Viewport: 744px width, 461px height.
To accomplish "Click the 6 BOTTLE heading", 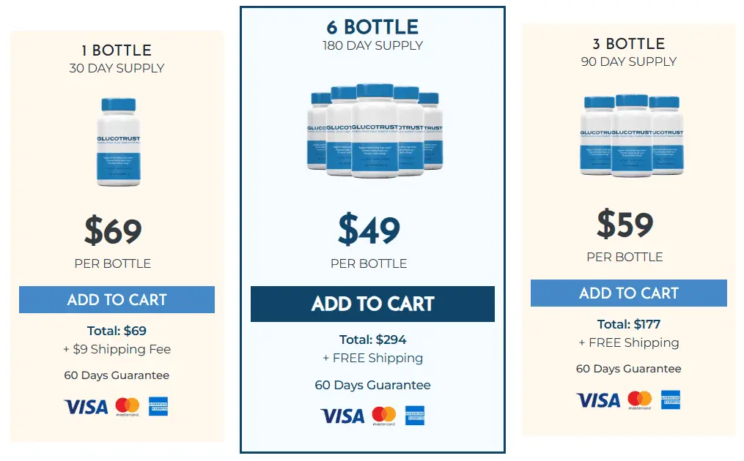I will 372,27.
